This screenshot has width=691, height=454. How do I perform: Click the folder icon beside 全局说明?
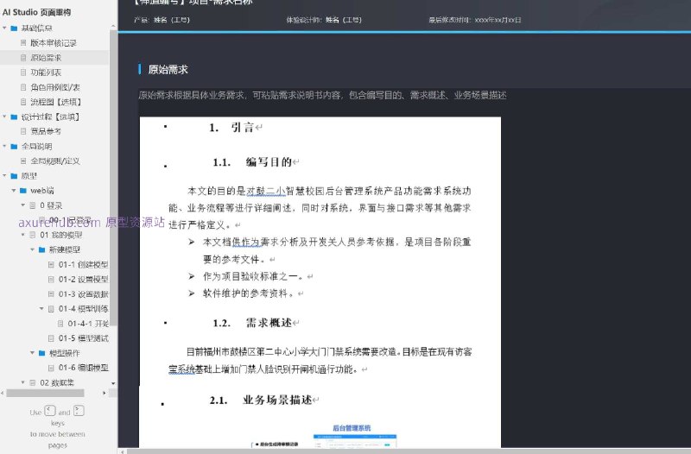pyautogui.click(x=14, y=146)
